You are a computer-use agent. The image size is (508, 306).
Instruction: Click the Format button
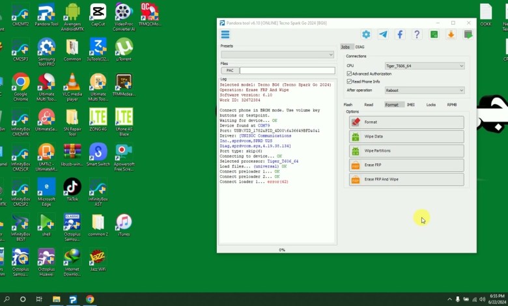pyautogui.click(x=406, y=122)
